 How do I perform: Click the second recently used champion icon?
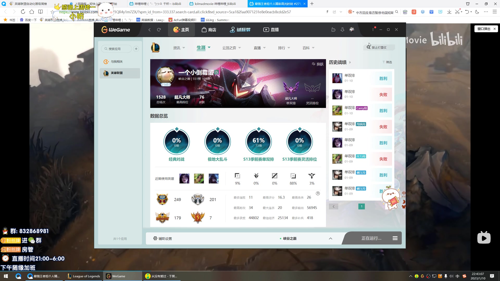pyautogui.click(x=199, y=178)
